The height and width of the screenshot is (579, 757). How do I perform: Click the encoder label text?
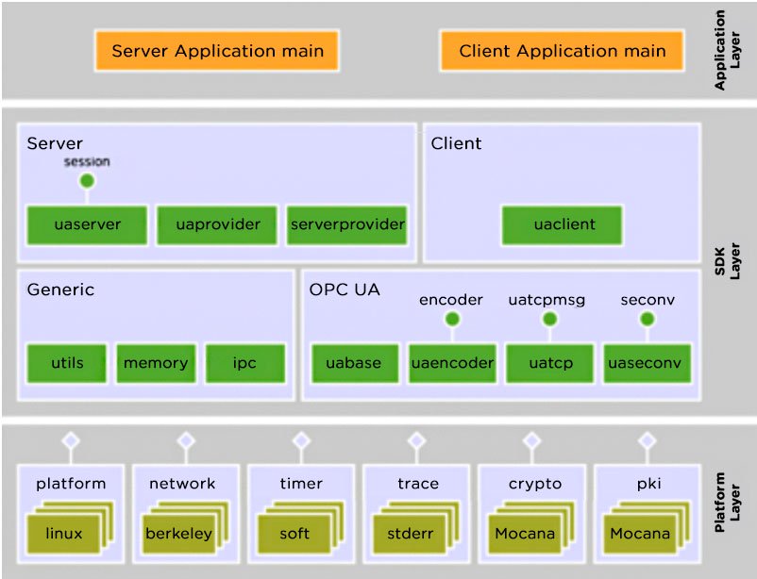click(x=451, y=300)
